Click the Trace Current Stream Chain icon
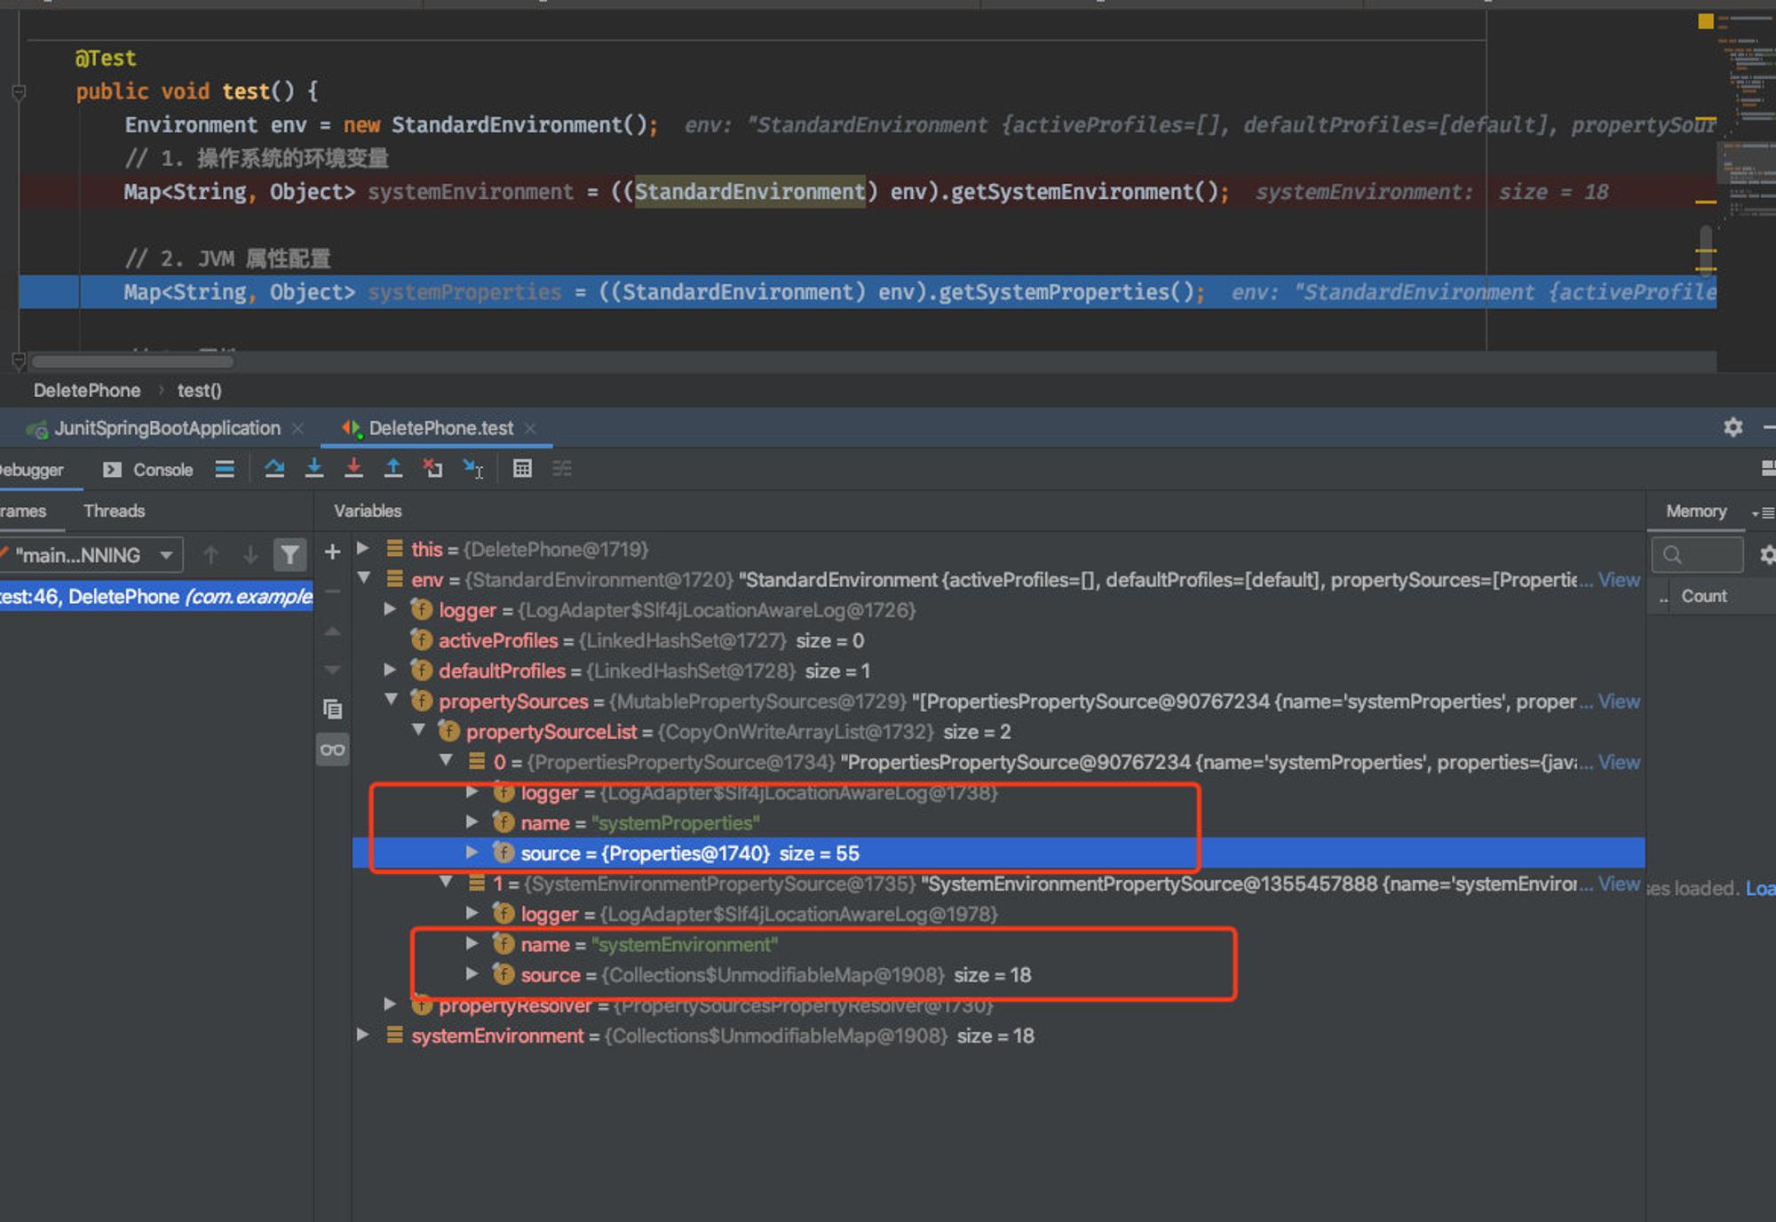1776x1222 pixels. pyautogui.click(x=562, y=468)
